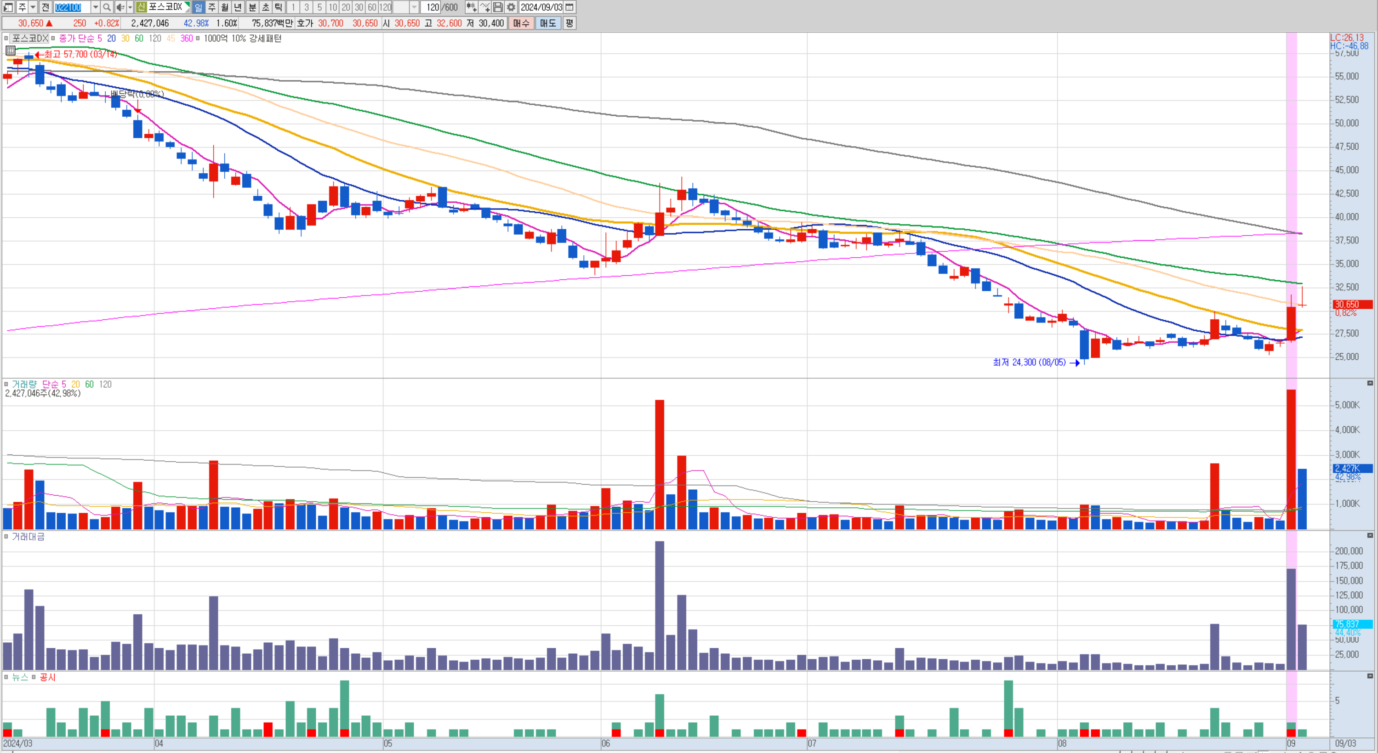Image resolution: width=1378 pixels, height=753 pixels.
Task: Toggle the 종가 단순 moving average legend box
Action: [53, 39]
